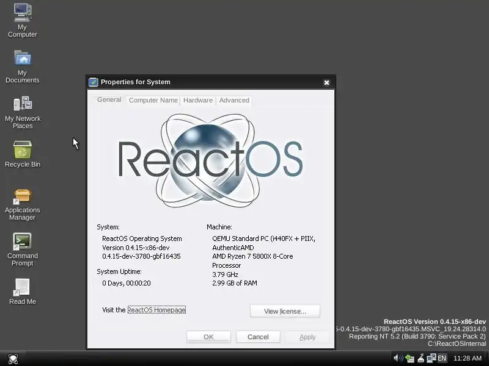This screenshot has height=366, width=489.
Task: Close the Properties for System dialog
Action: (x=326, y=82)
